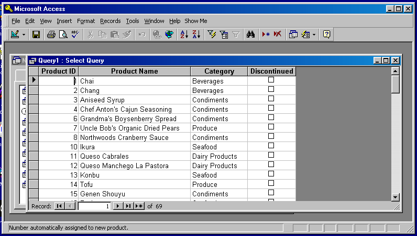Run the spelling check tool
The height and width of the screenshot is (236, 417).
pyautogui.click(x=74, y=34)
